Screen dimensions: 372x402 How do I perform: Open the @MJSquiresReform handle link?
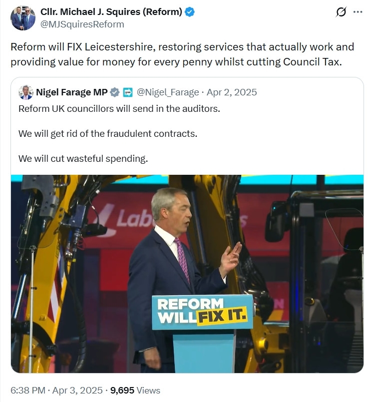tap(82, 24)
